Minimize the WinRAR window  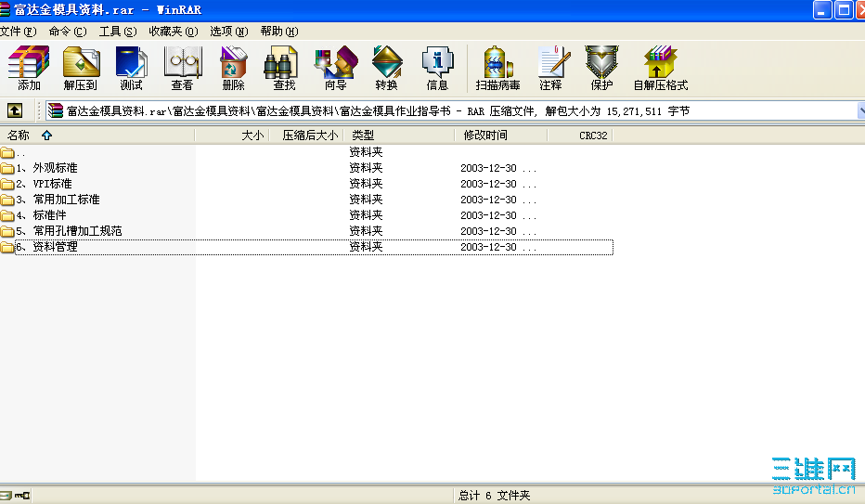pos(822,10)
